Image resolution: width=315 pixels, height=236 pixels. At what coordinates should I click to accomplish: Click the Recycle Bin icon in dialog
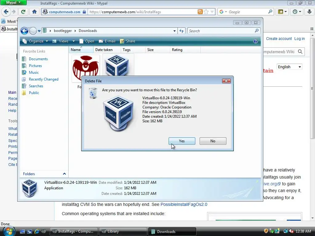pyautogui.click(x=93, y=93)
